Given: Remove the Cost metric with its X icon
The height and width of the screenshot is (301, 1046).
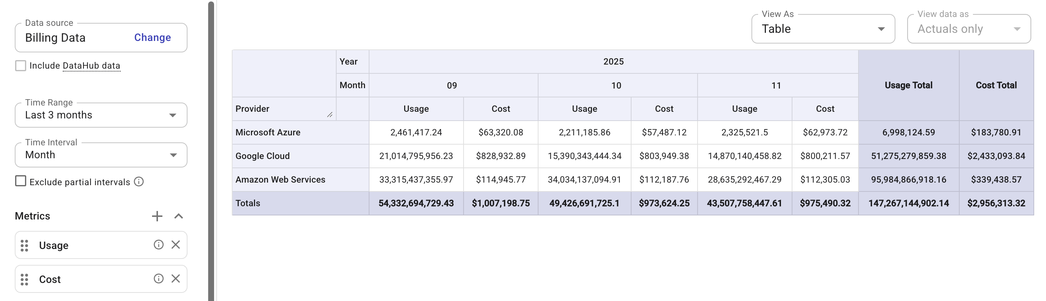Looking at the screenshot, I should click(175, 279).
